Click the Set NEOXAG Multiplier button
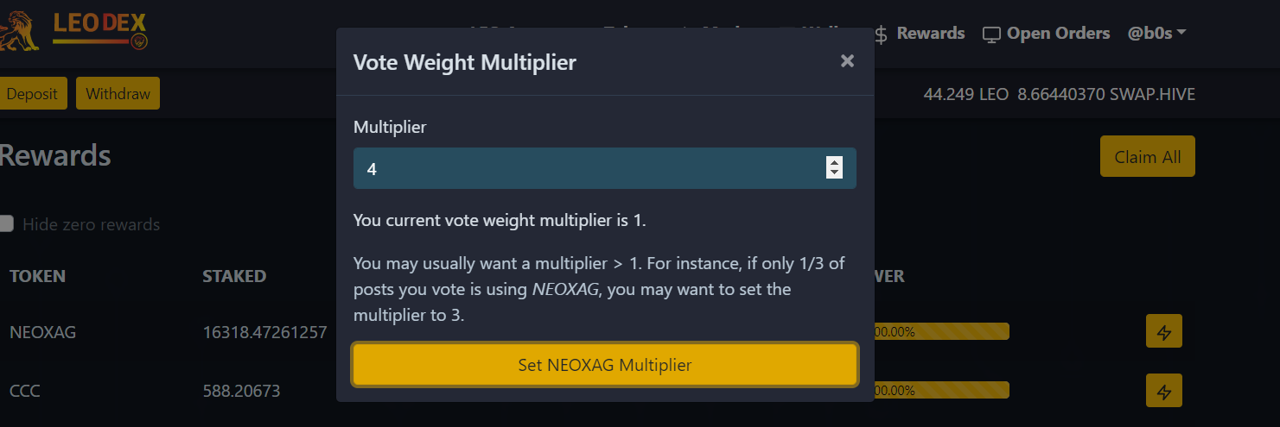1280x427 pixels. pos(605,365)
